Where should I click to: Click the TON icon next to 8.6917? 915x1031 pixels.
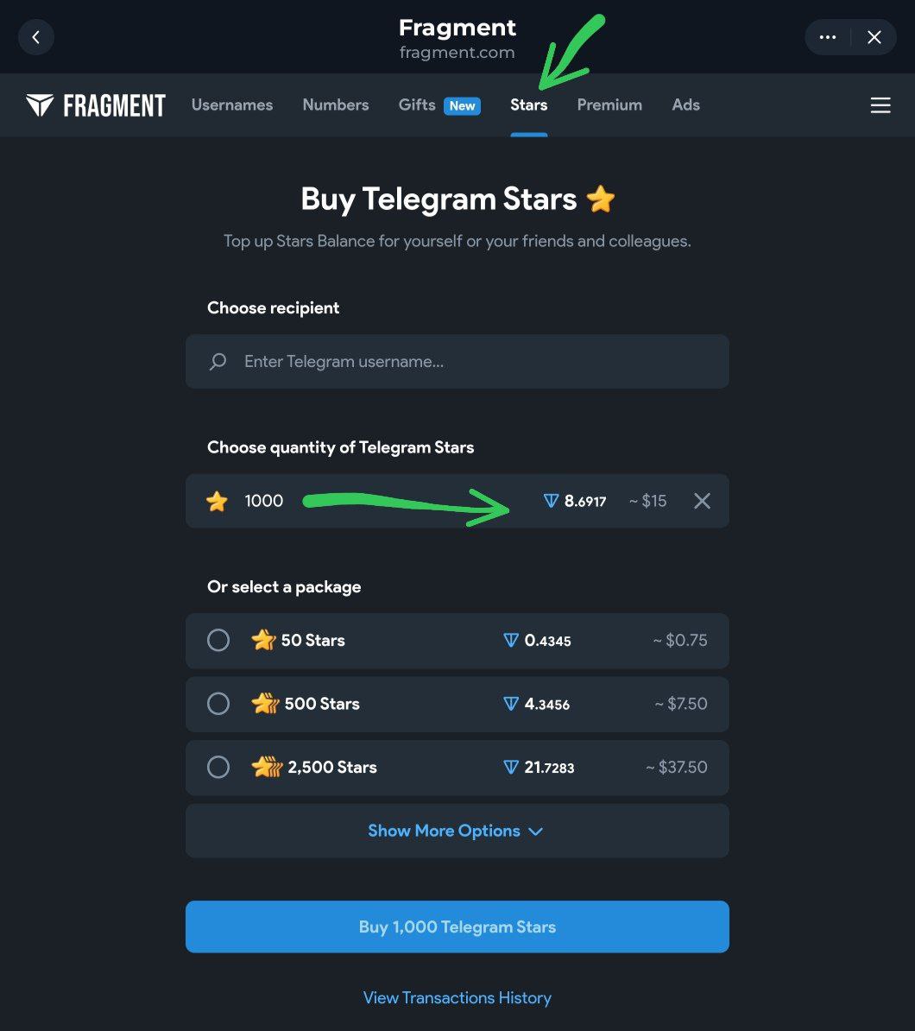click(x=551, y=501)
